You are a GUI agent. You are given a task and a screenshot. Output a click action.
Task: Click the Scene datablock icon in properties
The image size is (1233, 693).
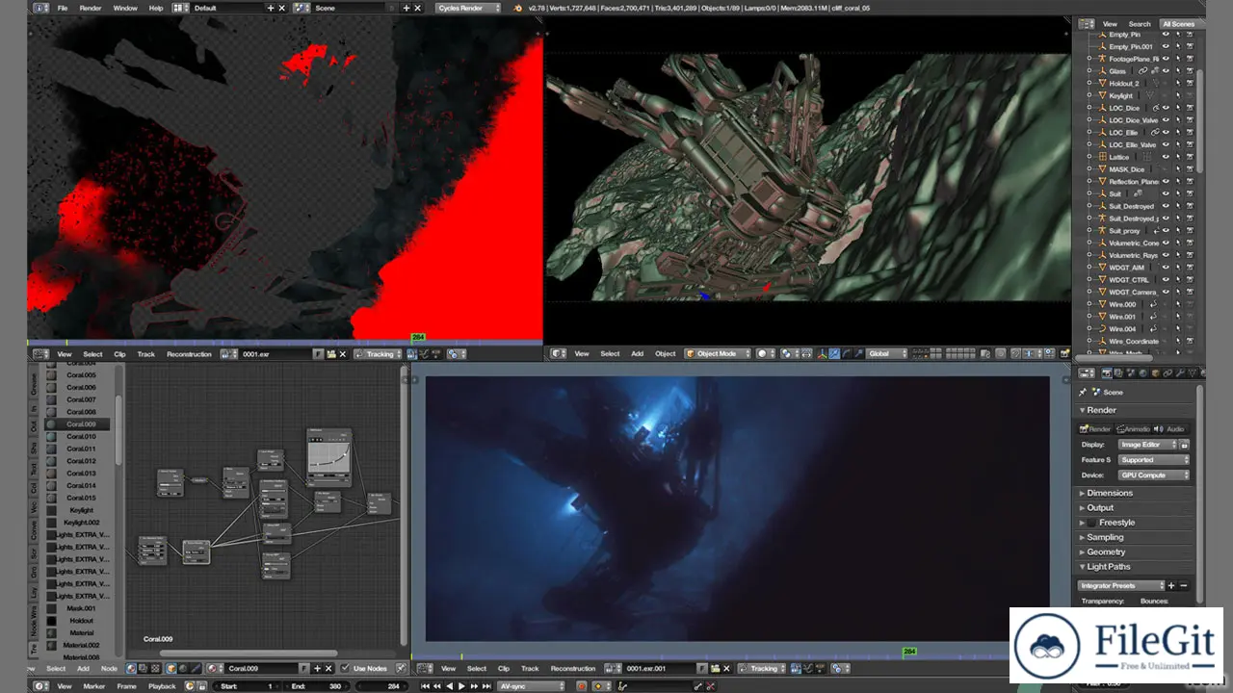[x=1096, y=392]
